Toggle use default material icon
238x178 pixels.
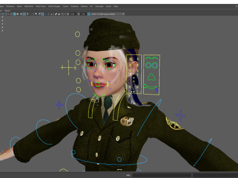(x=18, y=14)
